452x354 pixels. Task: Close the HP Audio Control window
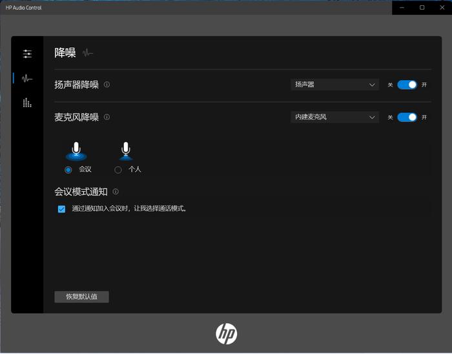[442, 8]
